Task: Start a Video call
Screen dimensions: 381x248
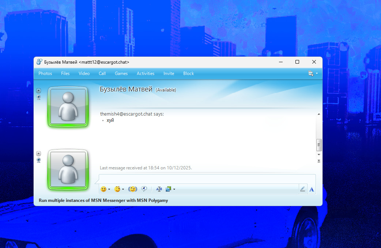Action: (84, 74)
